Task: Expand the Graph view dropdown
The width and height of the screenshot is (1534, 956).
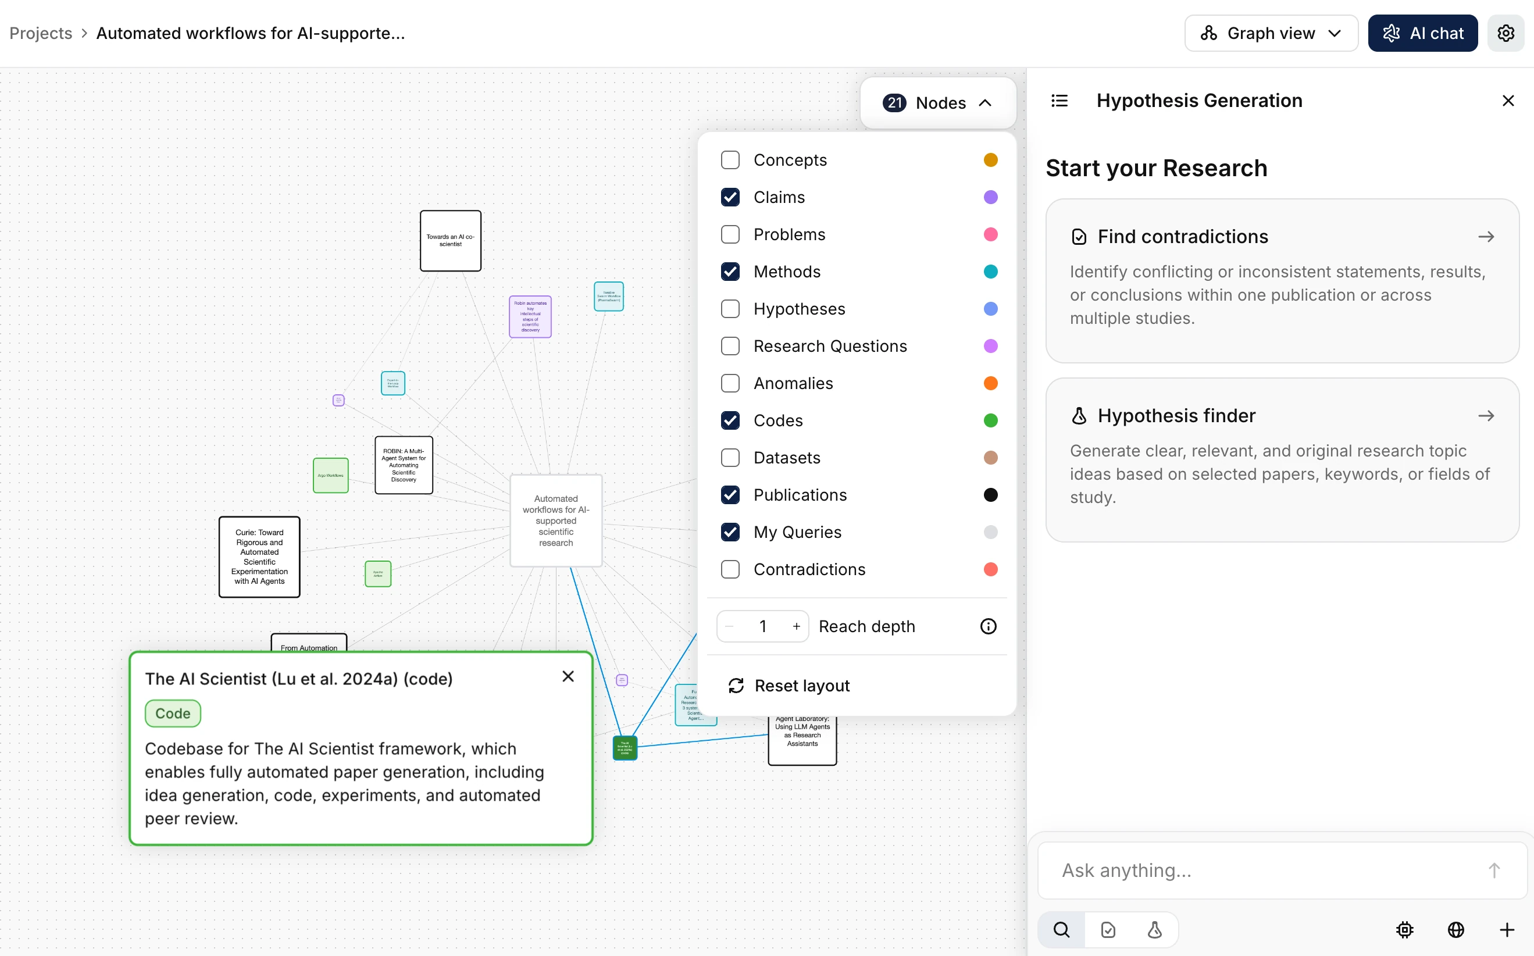Action: coord(1271,33)
